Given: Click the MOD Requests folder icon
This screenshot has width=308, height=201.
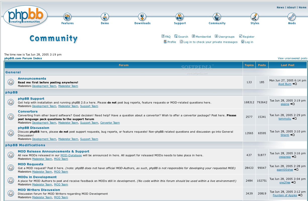Looking at the screenshot, I should click(11, 168).
